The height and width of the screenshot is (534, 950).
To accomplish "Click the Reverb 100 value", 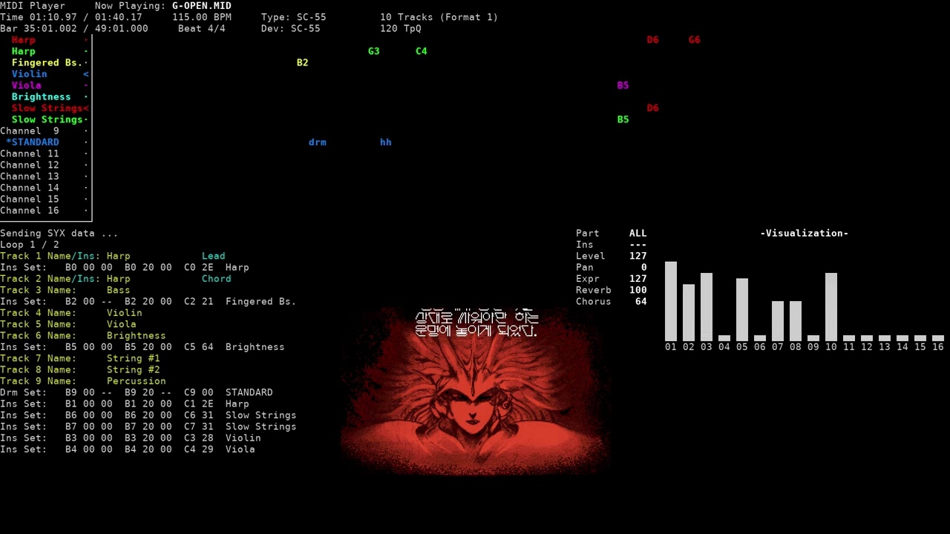I will tap(638, 290).
